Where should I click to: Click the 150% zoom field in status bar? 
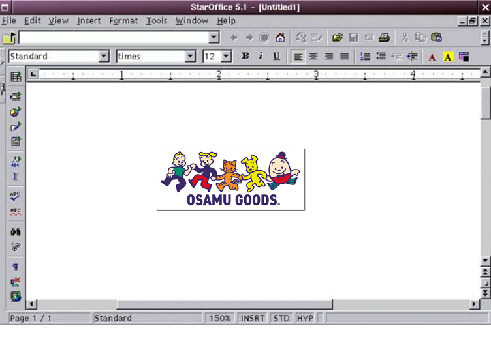(x=220, y=318)
